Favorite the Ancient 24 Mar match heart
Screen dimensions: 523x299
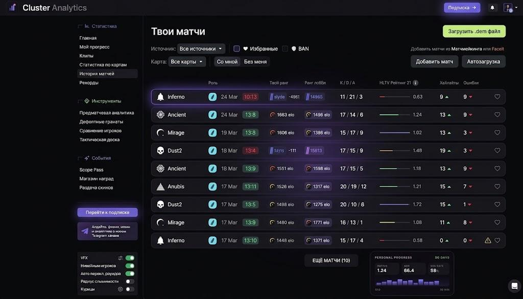(497, 115)
